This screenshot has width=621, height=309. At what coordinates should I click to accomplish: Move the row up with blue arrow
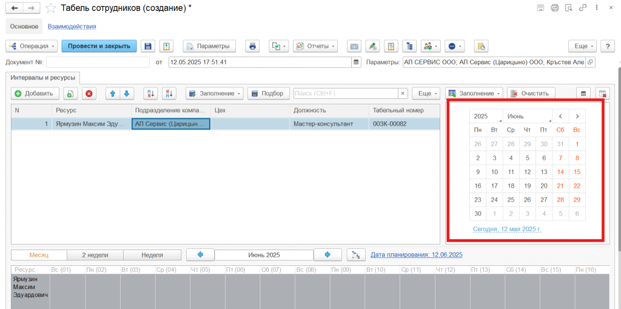point(112,93)
